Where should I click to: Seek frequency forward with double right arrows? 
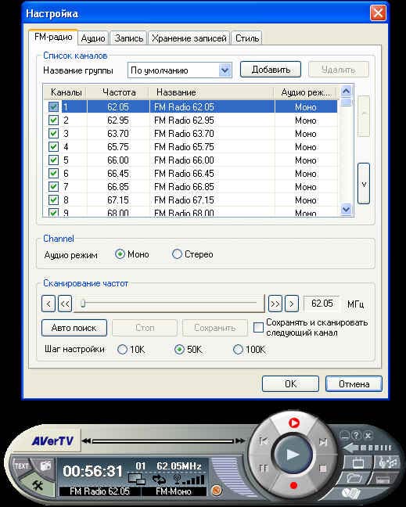click(x=275, y=304)
